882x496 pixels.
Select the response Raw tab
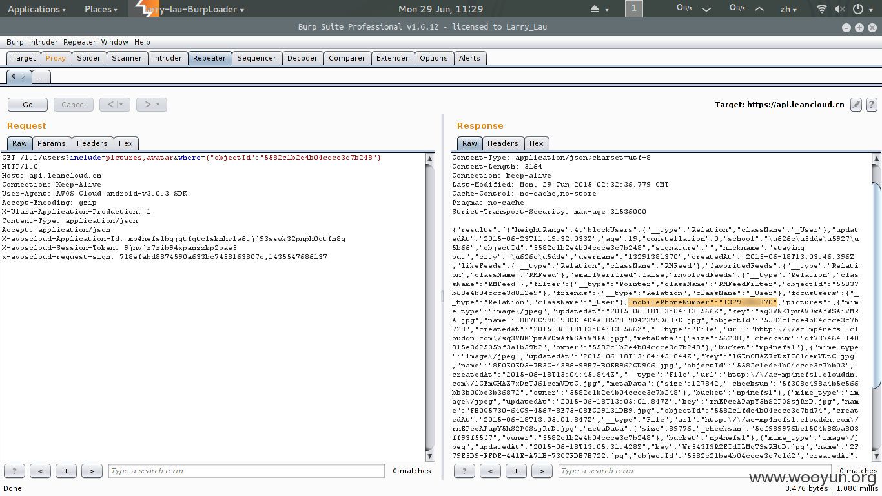point(469,143)
